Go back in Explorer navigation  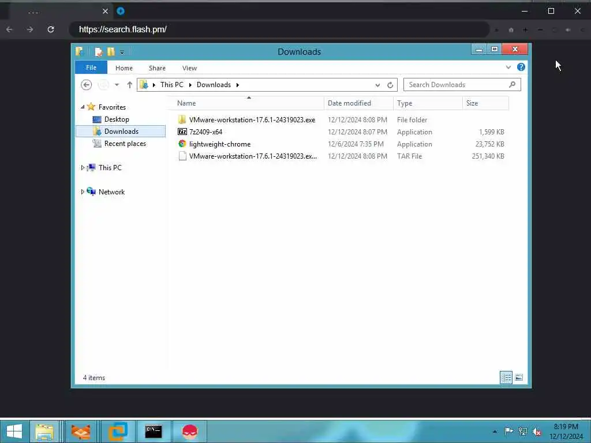[x=87, y=85]
